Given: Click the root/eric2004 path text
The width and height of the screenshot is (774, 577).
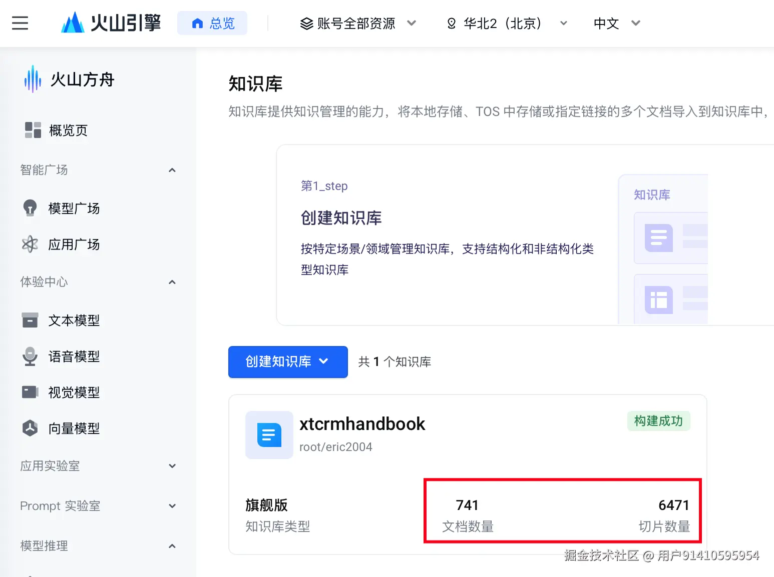Looking at the screenshot, I should coord(335,447).
